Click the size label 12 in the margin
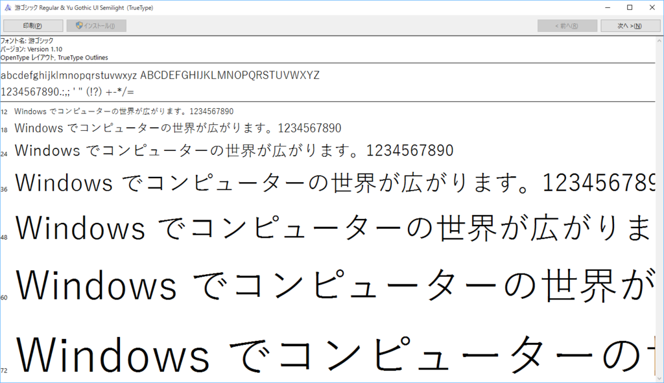 pos(5,111)
